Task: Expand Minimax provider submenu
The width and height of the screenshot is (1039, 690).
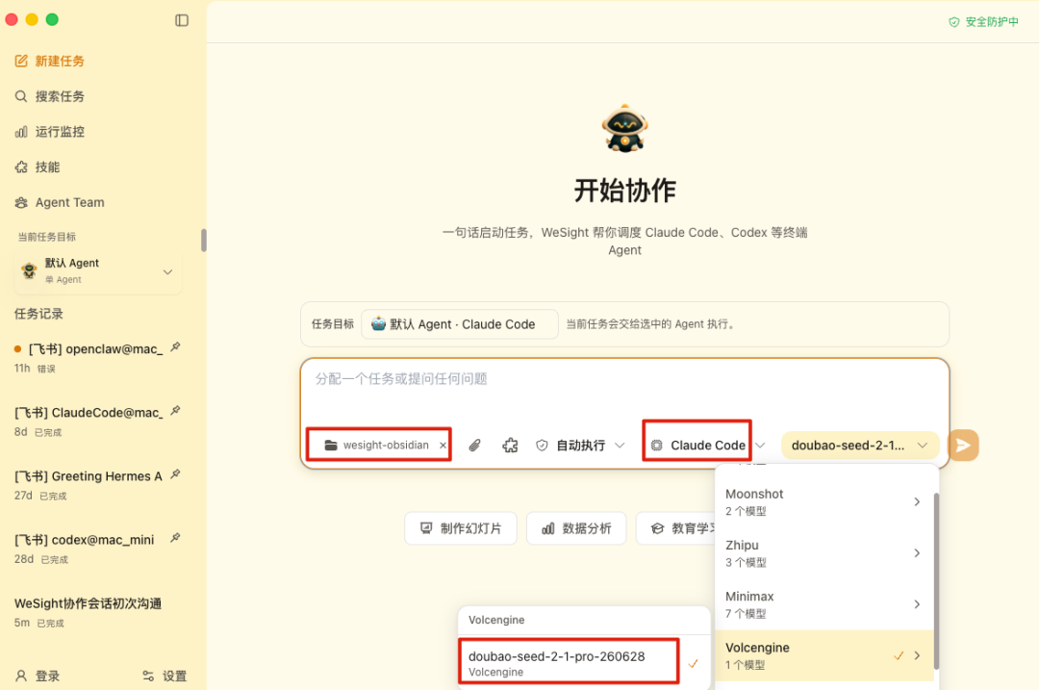Action: tap(824, 604)
